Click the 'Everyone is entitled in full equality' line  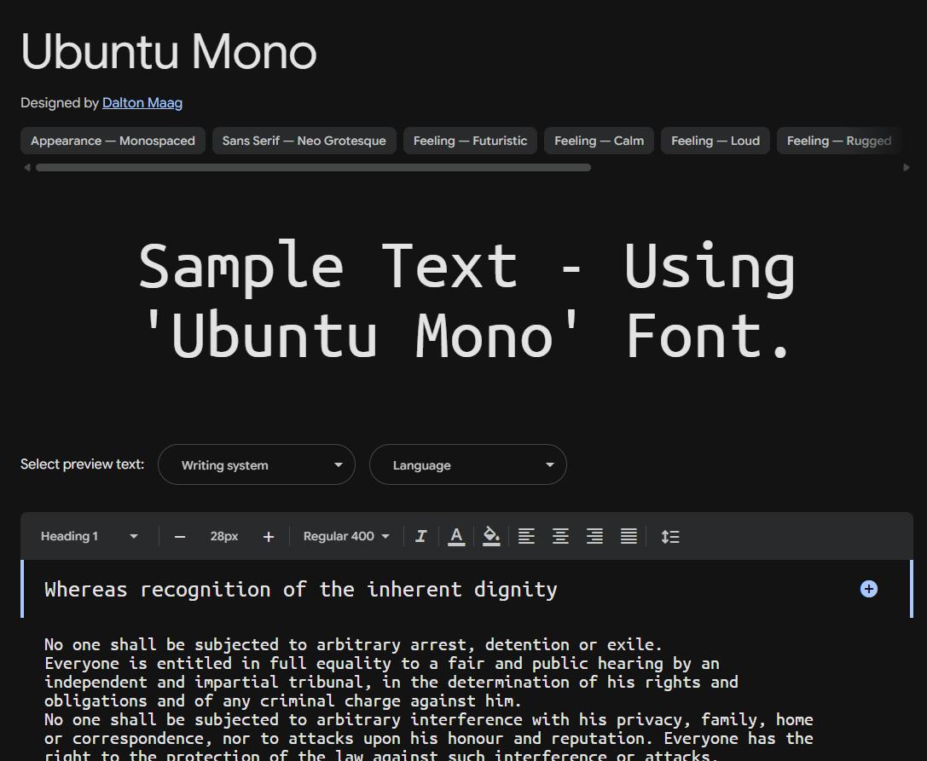click(382, 664)
